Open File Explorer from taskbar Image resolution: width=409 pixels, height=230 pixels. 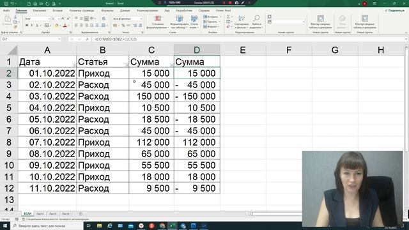(x=100, y=226)
